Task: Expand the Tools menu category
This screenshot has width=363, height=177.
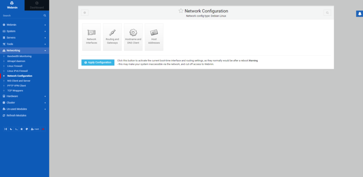Action: 24,44
